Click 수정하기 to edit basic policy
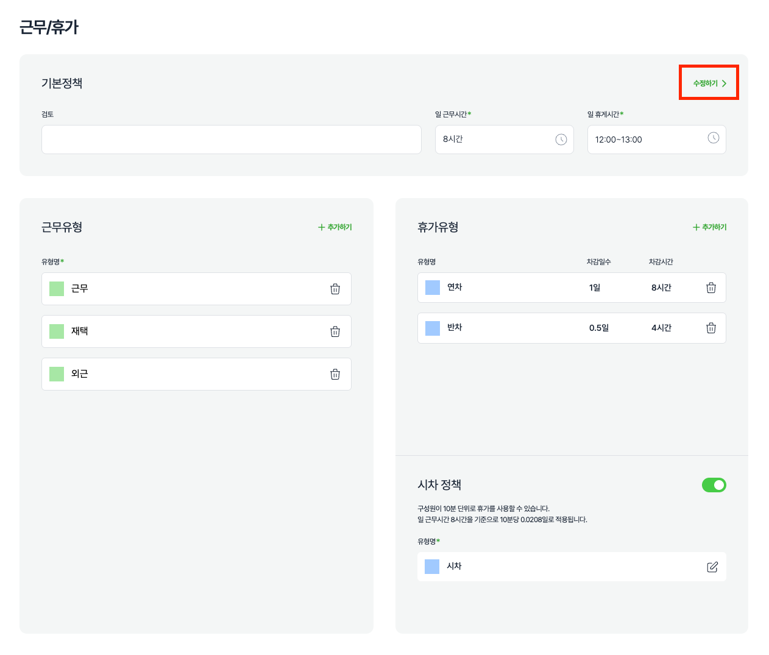This screenshot has height=655, width=769. pyautogui.click(x=709, y=83)
